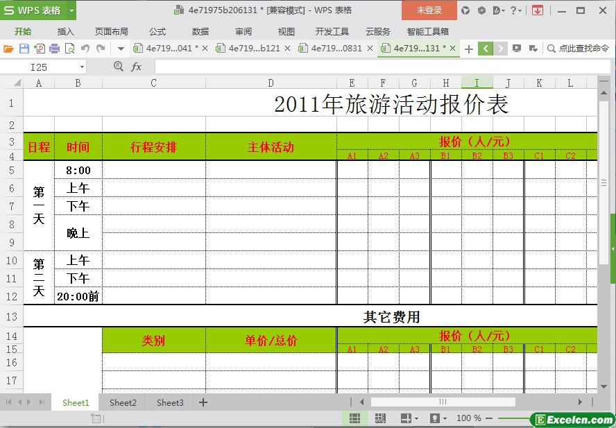The width and height of the screenshot is (616, 428).
Task: Print the spreadsheet using the printer icon
Action: [54, 49]
